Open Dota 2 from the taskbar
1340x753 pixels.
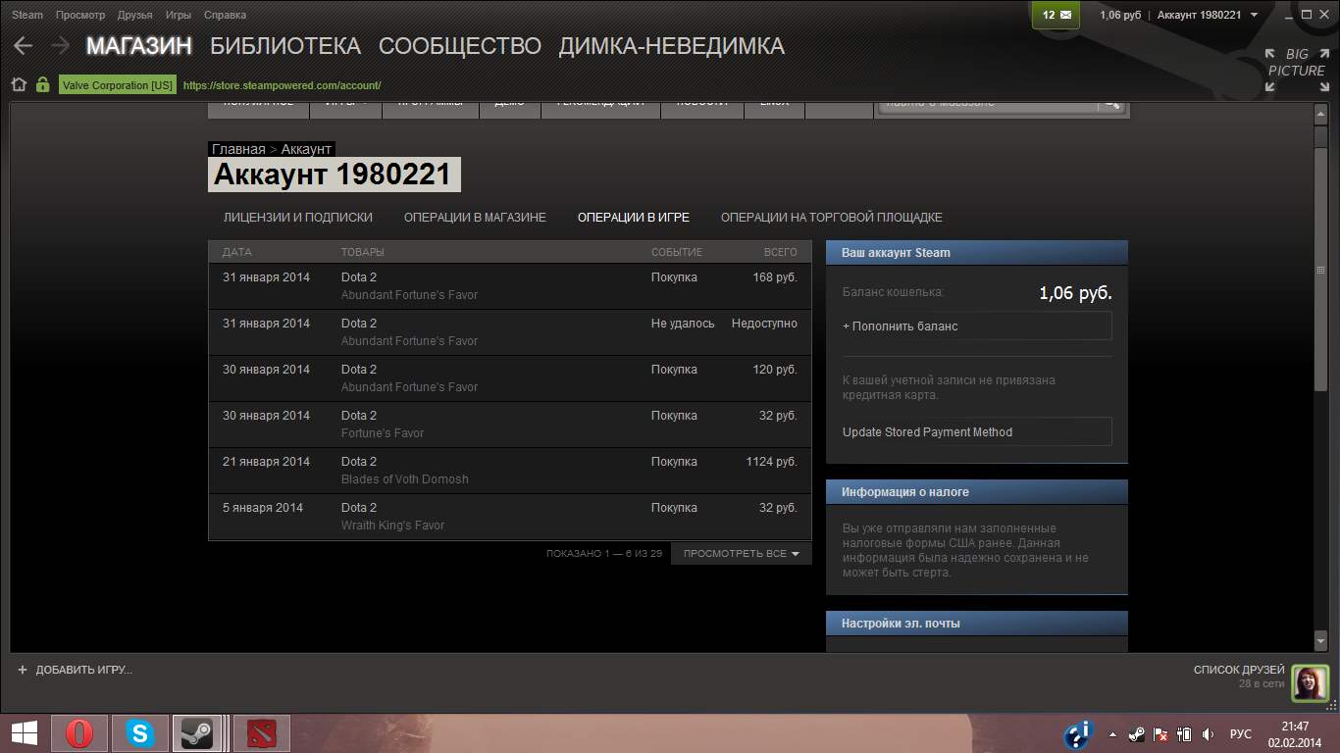click(x=262, y=733)
